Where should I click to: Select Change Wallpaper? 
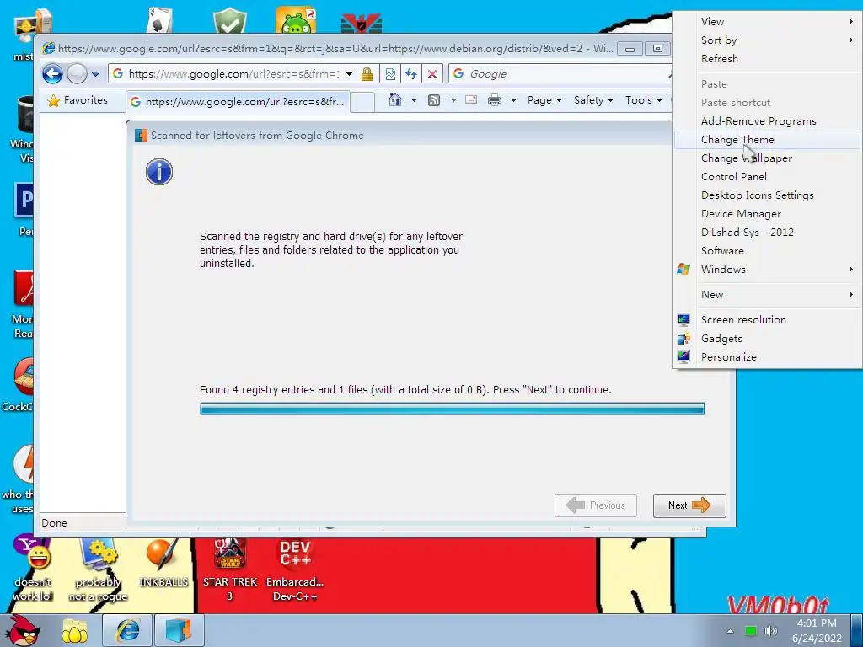pyautogui.click(x=767, y=158)
